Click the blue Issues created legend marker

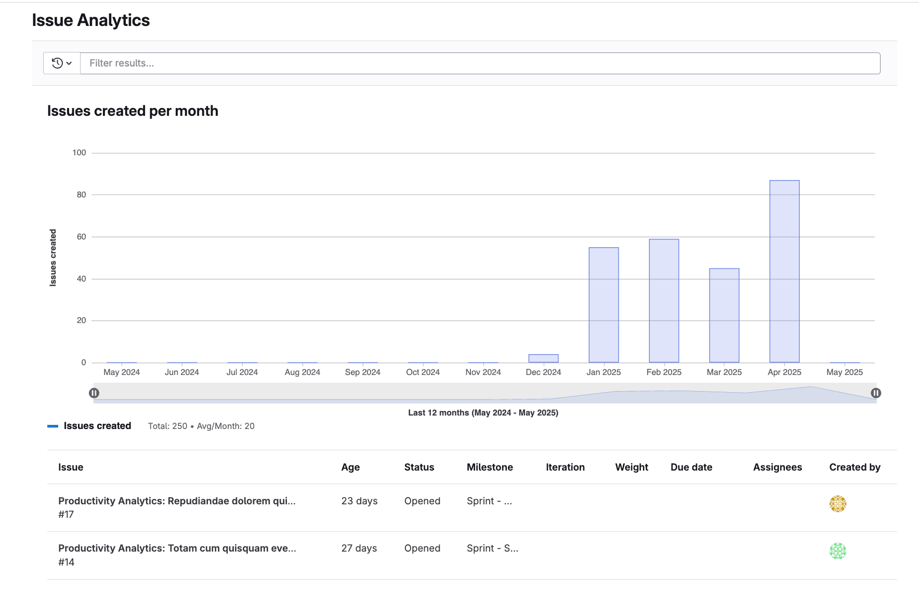52,425
